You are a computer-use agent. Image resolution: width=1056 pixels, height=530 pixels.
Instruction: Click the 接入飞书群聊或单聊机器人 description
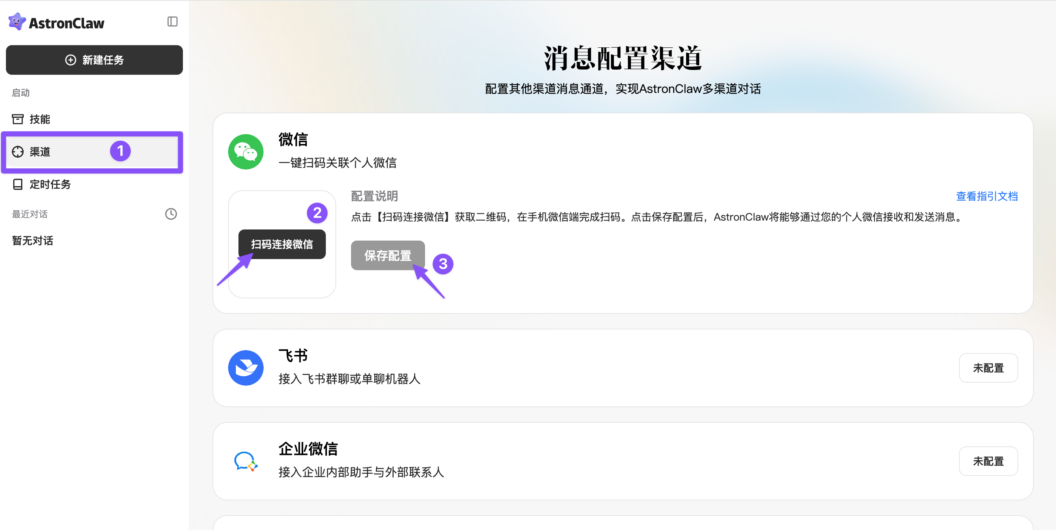pyautogui.click(x=349, y=379)
